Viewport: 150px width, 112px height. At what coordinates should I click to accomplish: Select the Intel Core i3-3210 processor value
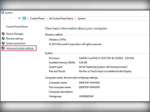pos(106,58)
